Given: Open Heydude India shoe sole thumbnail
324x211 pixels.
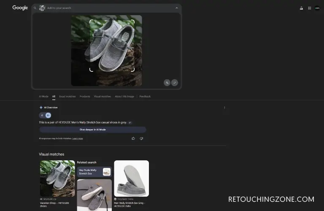Looking at the screenshot, I should coord(132,179).
